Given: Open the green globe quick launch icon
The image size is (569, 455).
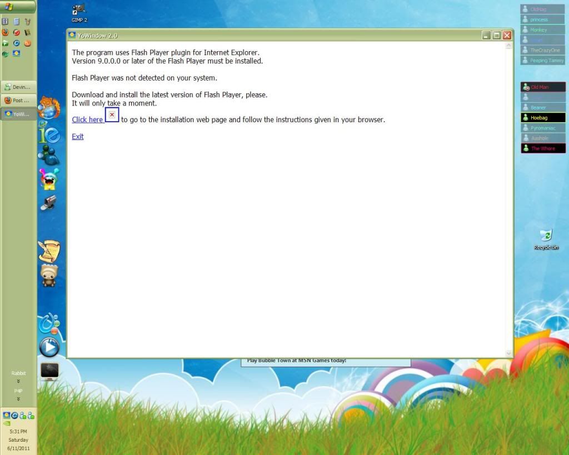Looking at the screenshot, I should (5, 54).
